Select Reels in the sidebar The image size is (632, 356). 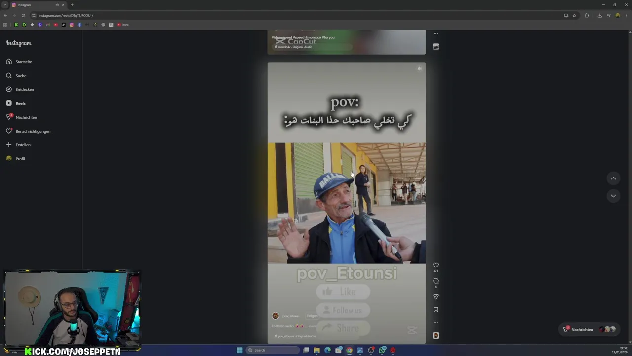pos(16,103)
